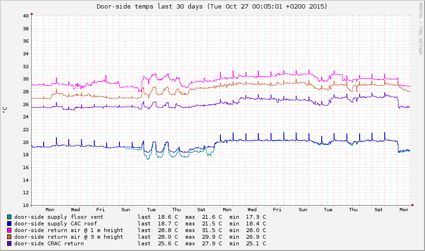Click the purple CRAC return legend swatch
The width and height of the screenshot is (425, 251).
[x=9, y=243]
